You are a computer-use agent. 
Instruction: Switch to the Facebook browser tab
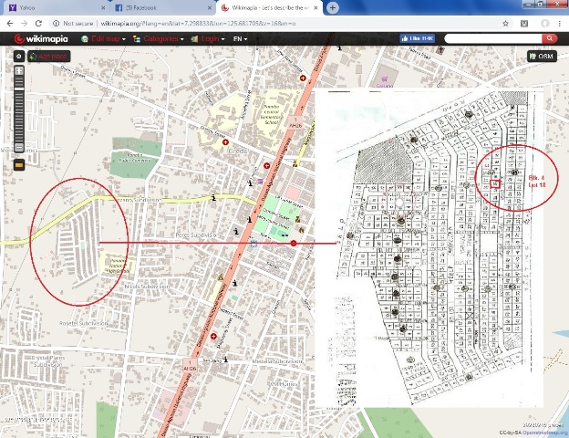(150, 6)
